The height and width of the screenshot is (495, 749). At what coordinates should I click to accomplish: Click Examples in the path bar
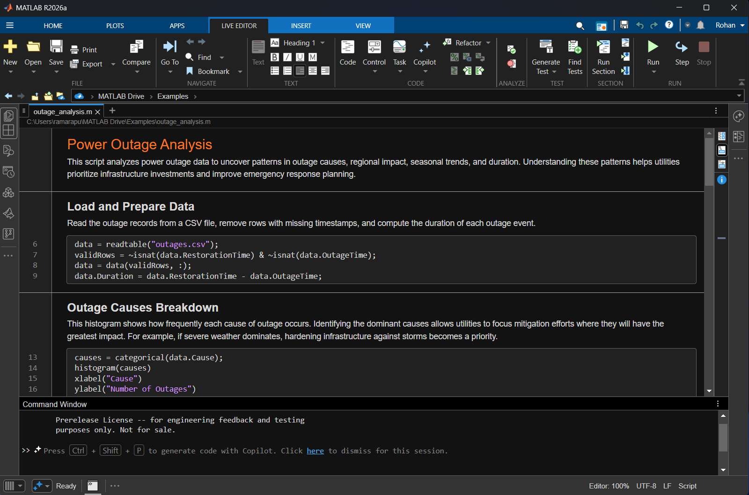click(x=172, y=96)
